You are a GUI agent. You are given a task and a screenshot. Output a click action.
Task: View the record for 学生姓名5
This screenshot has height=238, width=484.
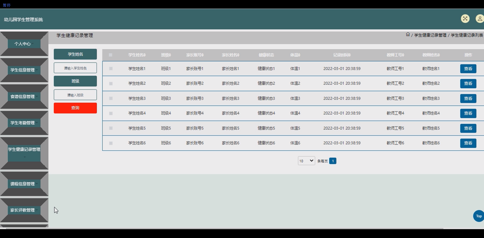click(468, 128)
